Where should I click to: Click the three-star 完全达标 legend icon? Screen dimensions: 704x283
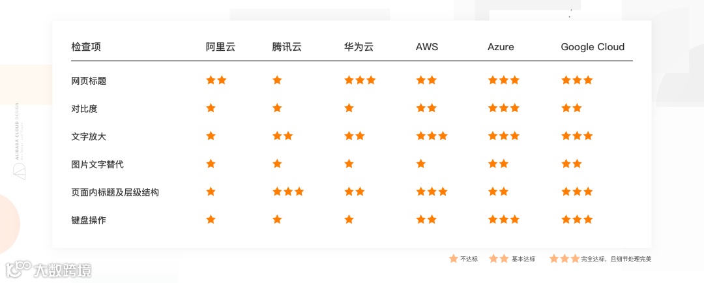[x=564, y=259]
